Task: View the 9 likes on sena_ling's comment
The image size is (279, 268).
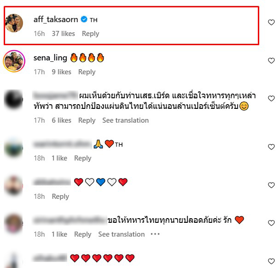Action: click(61, 72)
